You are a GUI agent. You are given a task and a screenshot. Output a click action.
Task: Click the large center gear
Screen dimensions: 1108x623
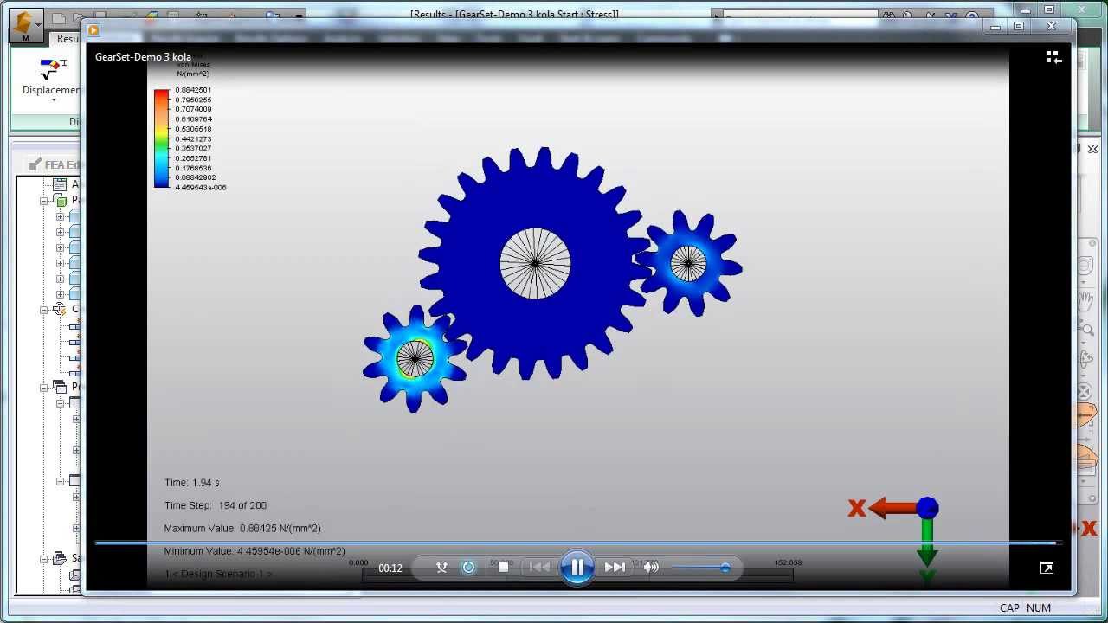pyautogui.click(x=535, y=263)
